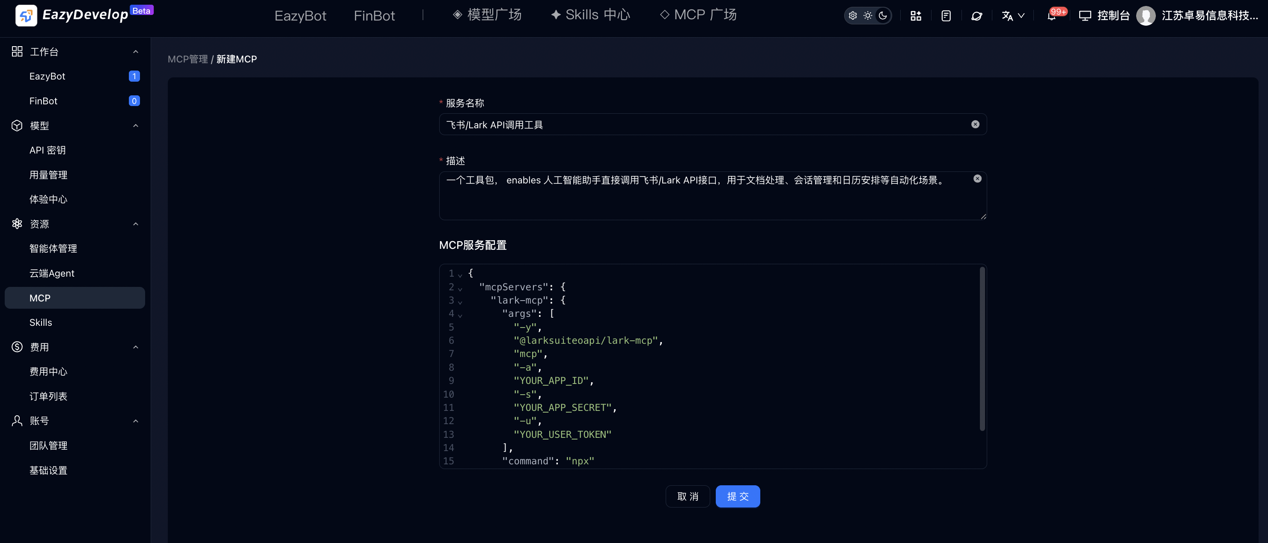This screenshot has width=1268, height=543.
Task: Go to Skills 中心 in top navigation
Action: pos(590,15)
